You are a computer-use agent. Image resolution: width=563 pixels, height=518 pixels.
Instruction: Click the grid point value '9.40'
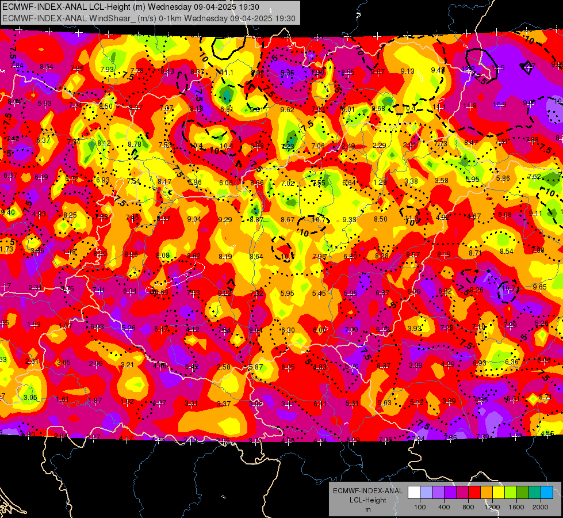[x=7, y=212]
